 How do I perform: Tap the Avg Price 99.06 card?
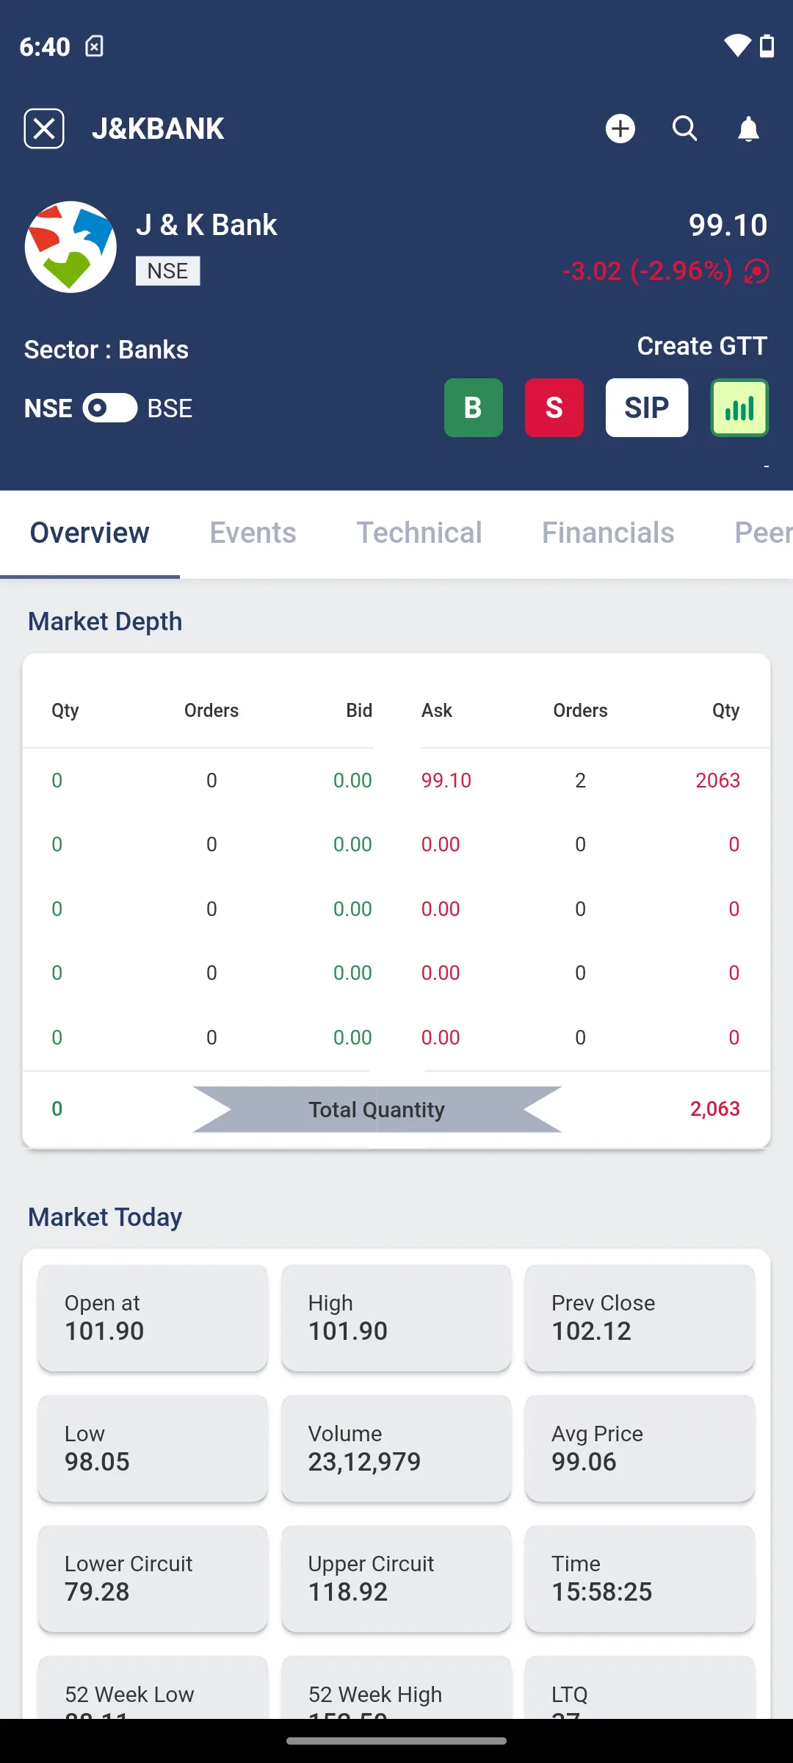[x=640, y=1449]
